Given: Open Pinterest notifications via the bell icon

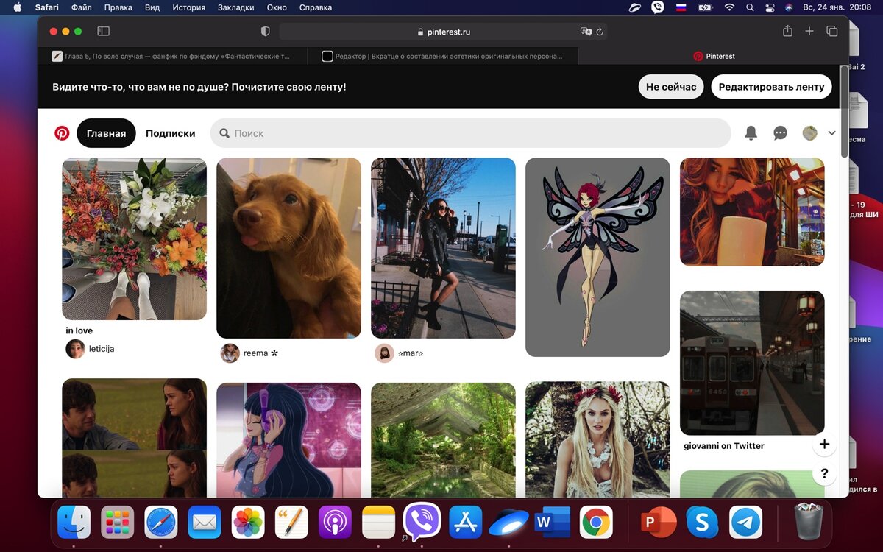Looking at the screenshot, I should (x=751, y=133).
